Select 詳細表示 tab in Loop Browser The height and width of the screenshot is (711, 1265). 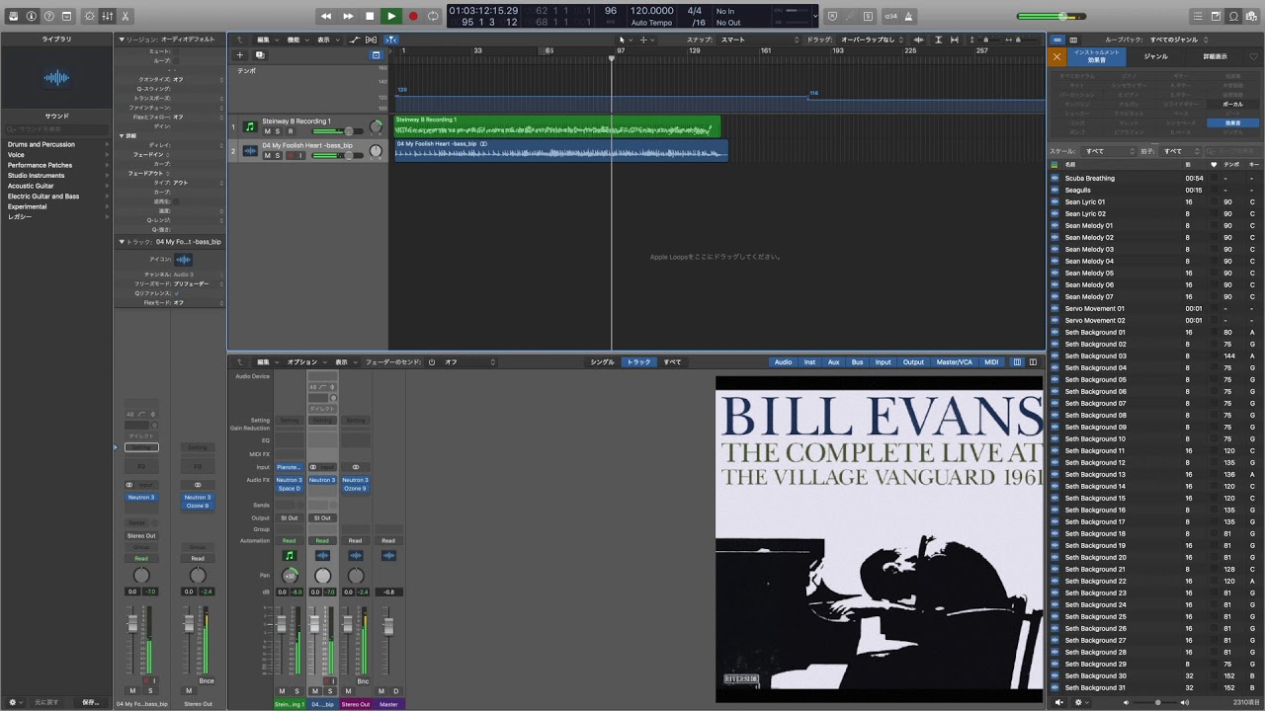pyautogui.click(x=1215, y=56)
